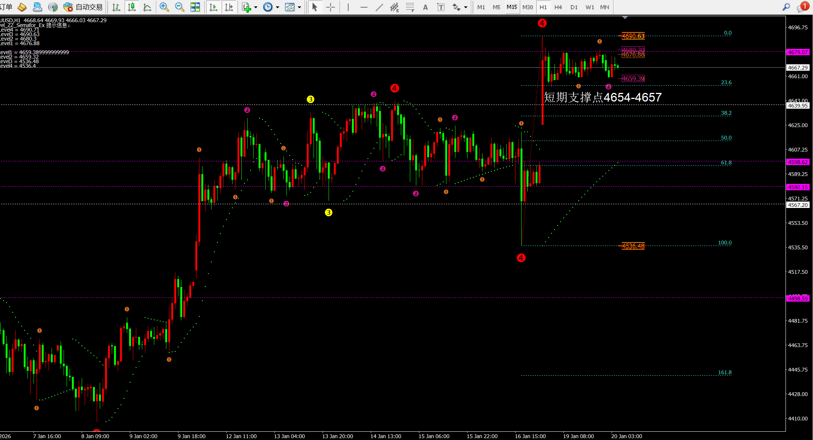This screenshot has width=813, height=440.
Task: Click the zoom in magnifier icon
Action: [x=164, y=7]
